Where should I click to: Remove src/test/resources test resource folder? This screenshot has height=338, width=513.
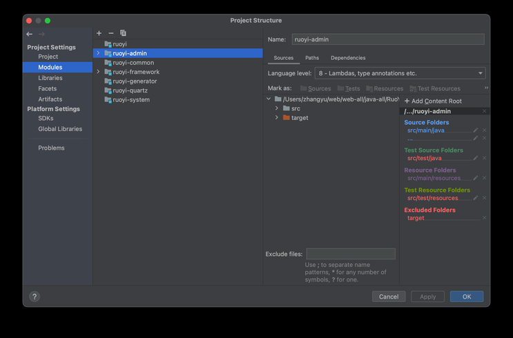(484, 198)
